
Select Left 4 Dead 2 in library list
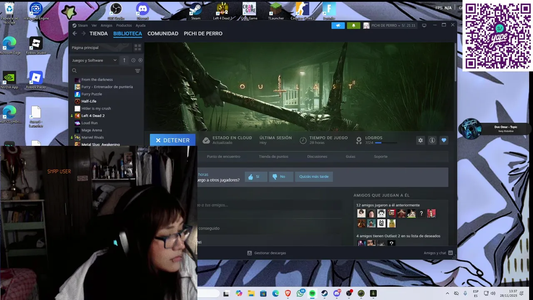pyautogui.click(x=93, y=116)
